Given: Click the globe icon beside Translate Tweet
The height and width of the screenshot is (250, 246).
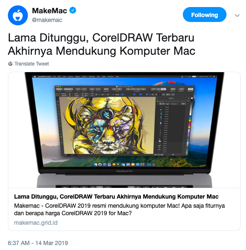Looking at the screenshot, I should coord(10,64).
